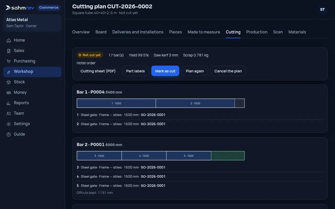Click the Scrap 0.781 kg value
Image resolution: width=335 pixels, height=209 pixels.
(x=196, y=55)
